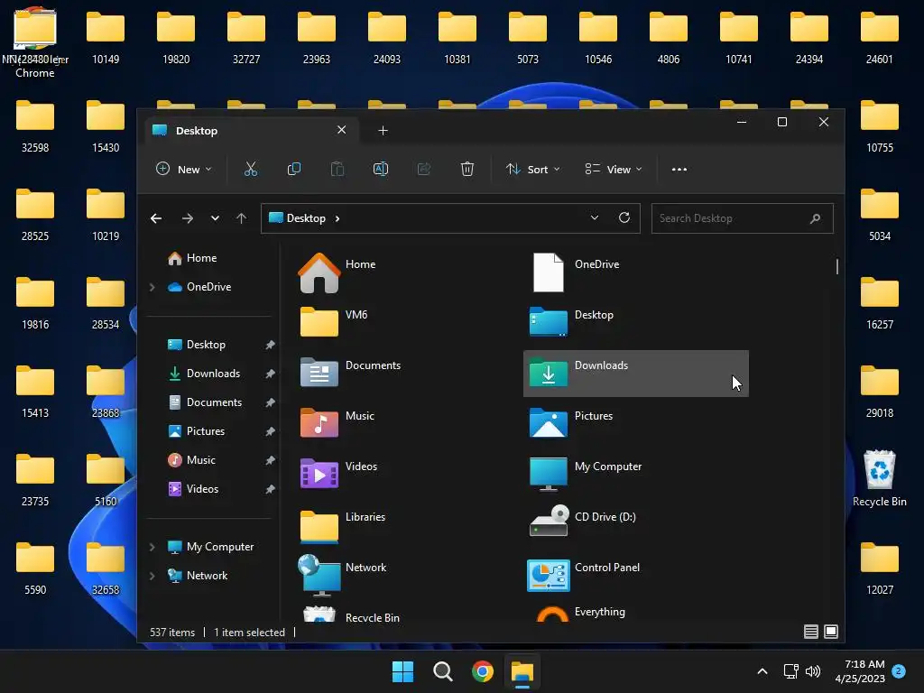Click the content pane vertical scrollbar
The height and width of the screenshot is (693, 924).
(x=836, y=266)
